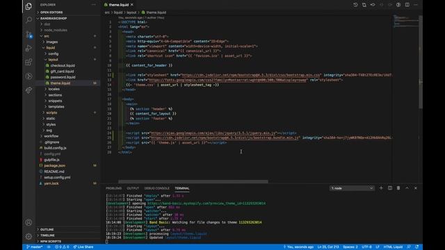The width and height of the screenshot is (445, 250).
Task: Change the UTF-8 encoding in status bar
Action: [x=366, y=247]
